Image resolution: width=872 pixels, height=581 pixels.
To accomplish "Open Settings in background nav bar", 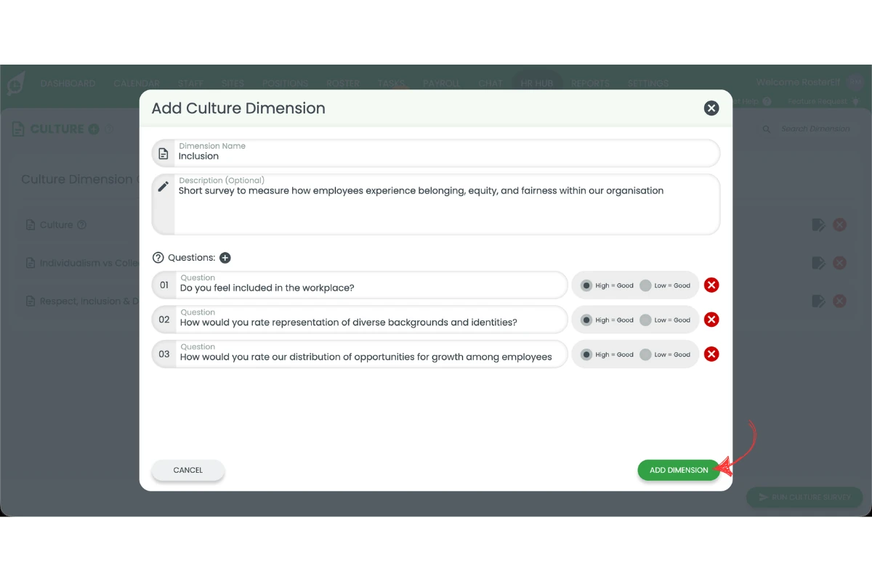I will tap(648, 84).
